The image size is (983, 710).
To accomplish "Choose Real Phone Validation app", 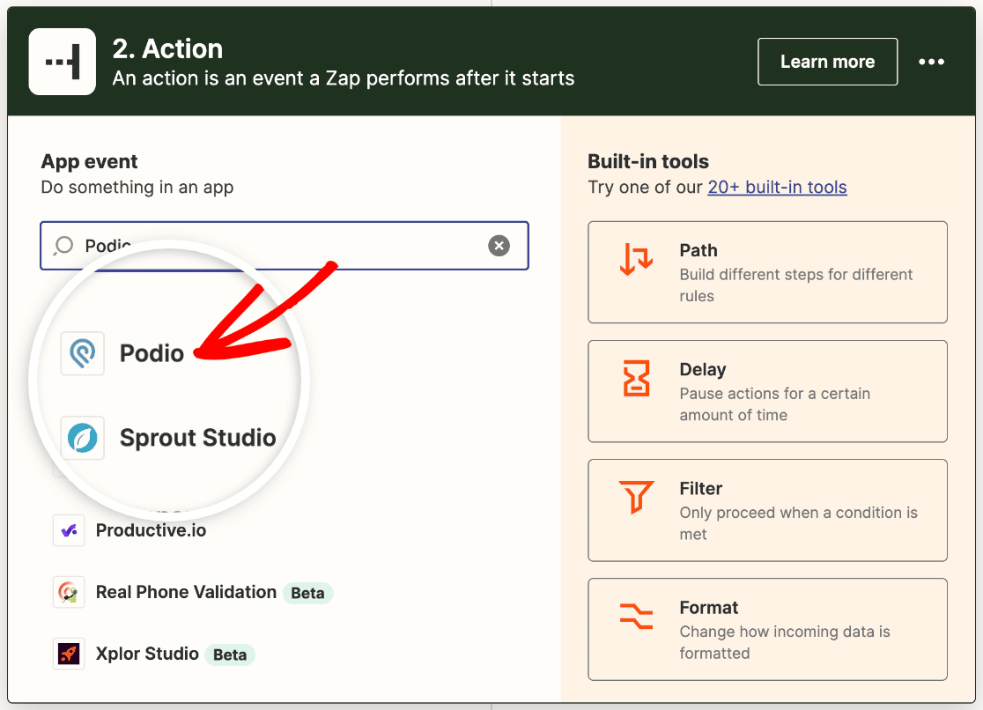I will click(x=186, y=592).
